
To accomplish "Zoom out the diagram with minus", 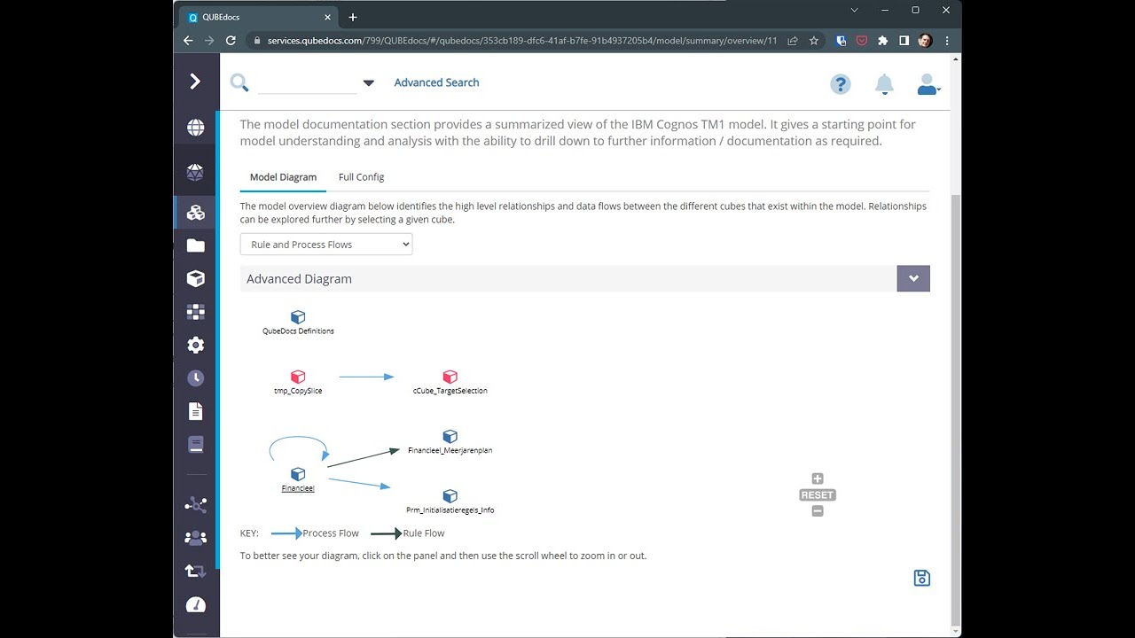I will (818, 511).
